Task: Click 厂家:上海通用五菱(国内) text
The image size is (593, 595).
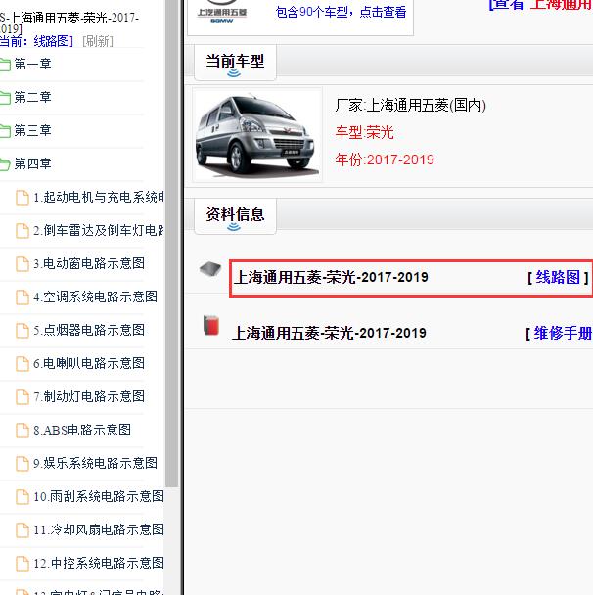Action: click(x=411, y=105)
